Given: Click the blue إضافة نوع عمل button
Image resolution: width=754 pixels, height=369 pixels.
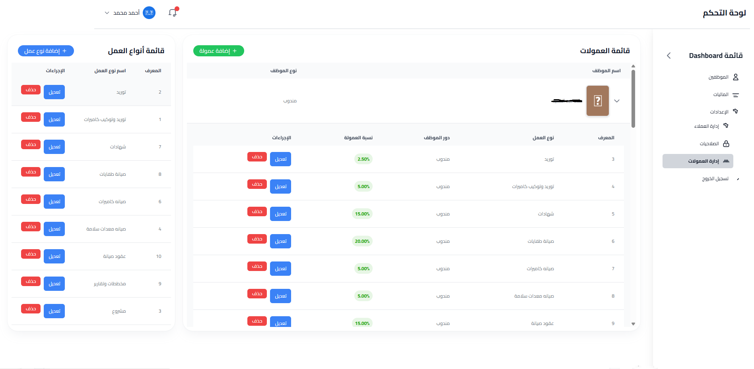Looking at the screenshot, I should [x=46, y=51].
